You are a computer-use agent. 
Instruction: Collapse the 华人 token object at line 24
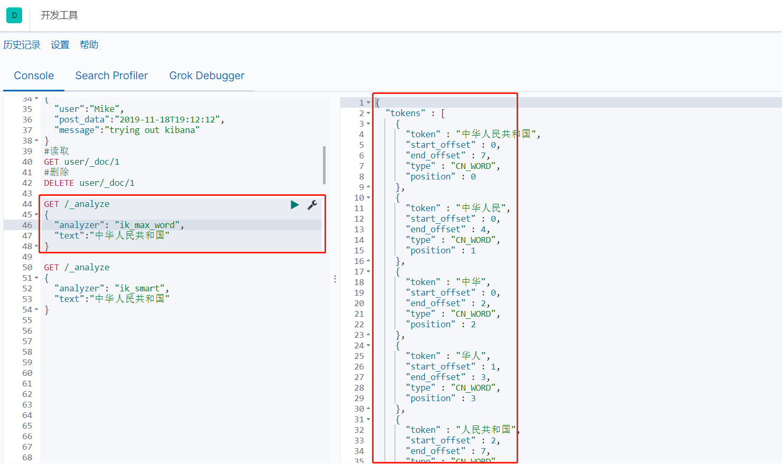click(367, 345)
